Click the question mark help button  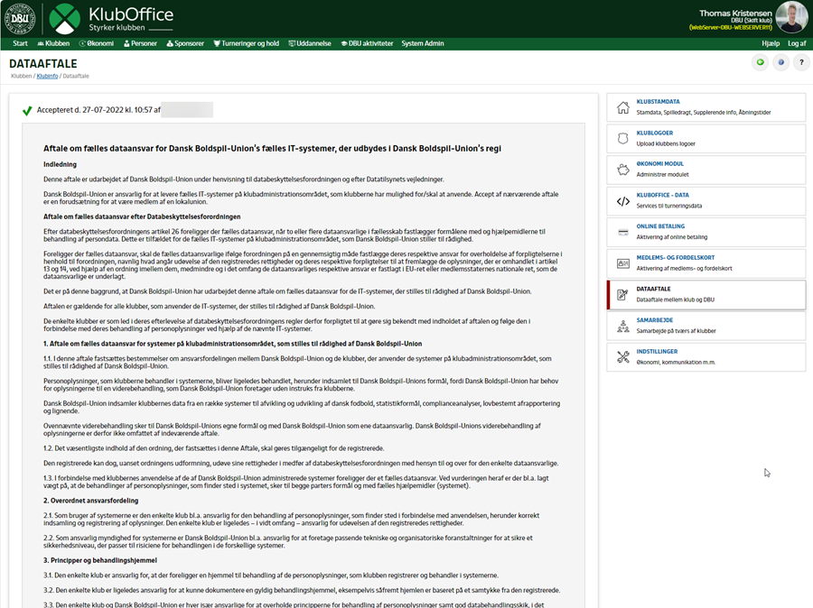(801, 62)
